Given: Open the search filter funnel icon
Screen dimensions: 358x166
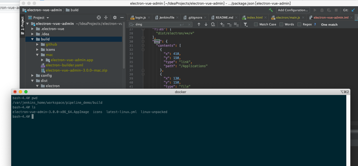Looking at the screenshot, I should (246, 25).
